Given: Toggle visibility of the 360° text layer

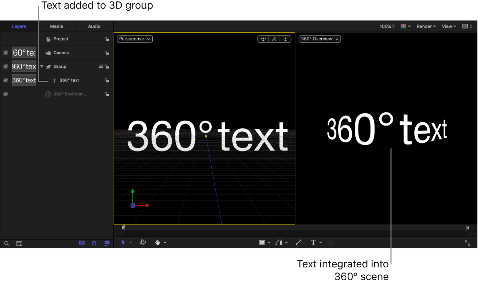Looking at the screenshot, I should [6, 80].
